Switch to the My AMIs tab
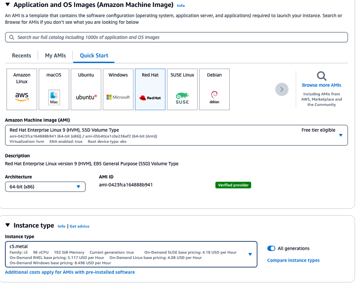The image size is (360, 287). click(x=55, y=55)
